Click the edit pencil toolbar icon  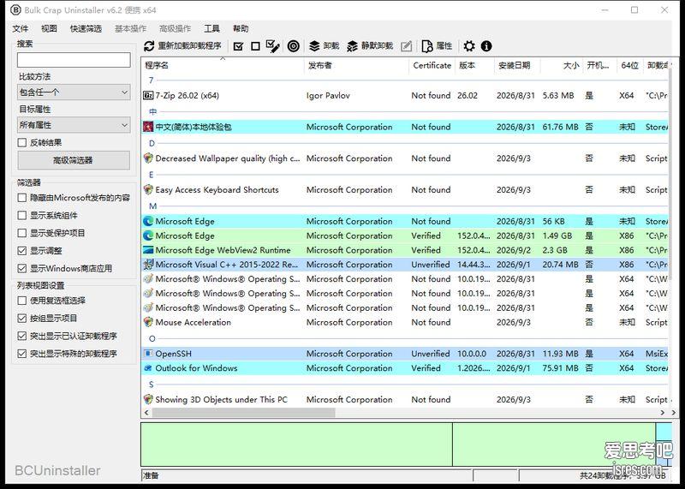click(x=406, y=46)
